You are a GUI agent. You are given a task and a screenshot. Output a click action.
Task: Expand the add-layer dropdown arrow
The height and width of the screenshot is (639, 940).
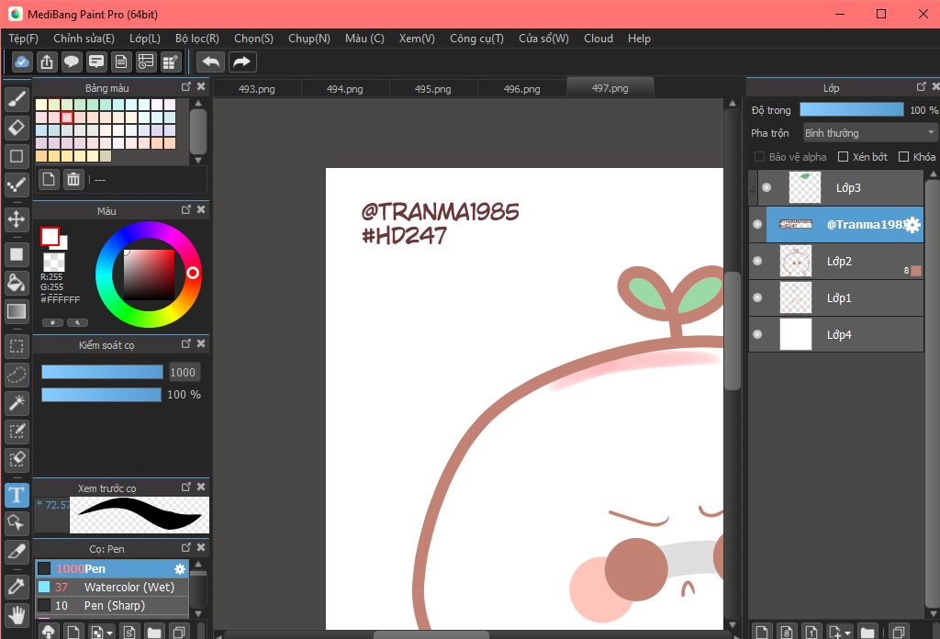(x=847, y=633)
